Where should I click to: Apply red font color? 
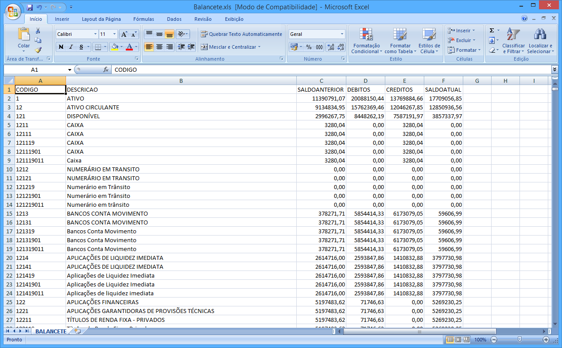click(x=129, y=47)
